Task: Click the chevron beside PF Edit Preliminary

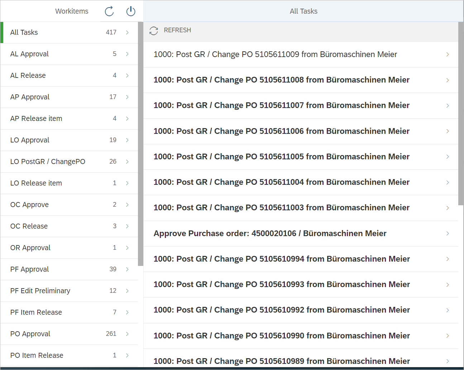Action: [x=127, y=291]
